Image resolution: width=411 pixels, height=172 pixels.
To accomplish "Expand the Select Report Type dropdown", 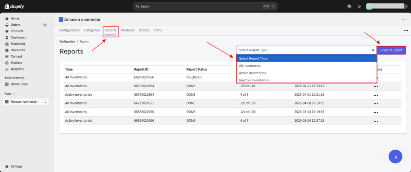I will pos(306,50).
